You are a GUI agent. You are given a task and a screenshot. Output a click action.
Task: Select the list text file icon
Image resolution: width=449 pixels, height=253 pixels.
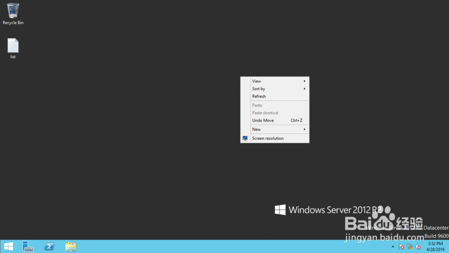coord(13,48)
